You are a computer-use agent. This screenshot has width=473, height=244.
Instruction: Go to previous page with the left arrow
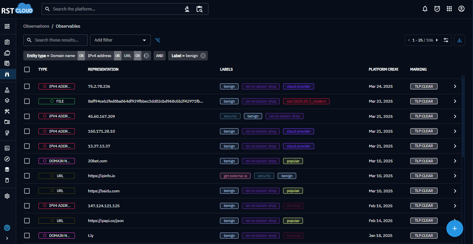click(x=409, y=40)
